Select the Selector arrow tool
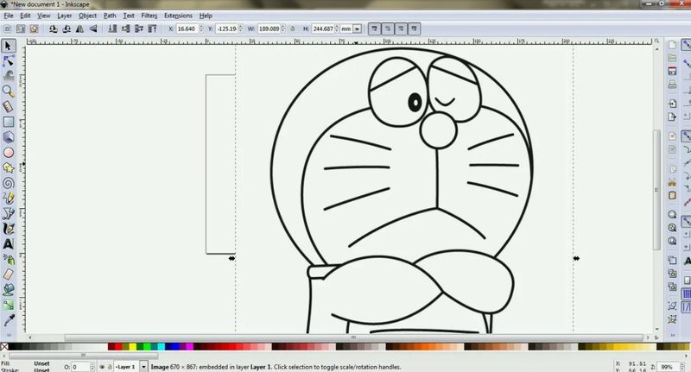This screenshot has height=372, width=691. pos(9,47)
